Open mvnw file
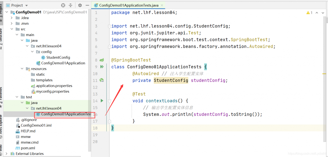Viewport: 328px width, 157px height. (x=23, y=137)
